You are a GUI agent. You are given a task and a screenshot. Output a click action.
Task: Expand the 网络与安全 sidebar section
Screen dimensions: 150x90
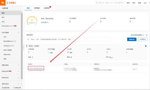18,77
